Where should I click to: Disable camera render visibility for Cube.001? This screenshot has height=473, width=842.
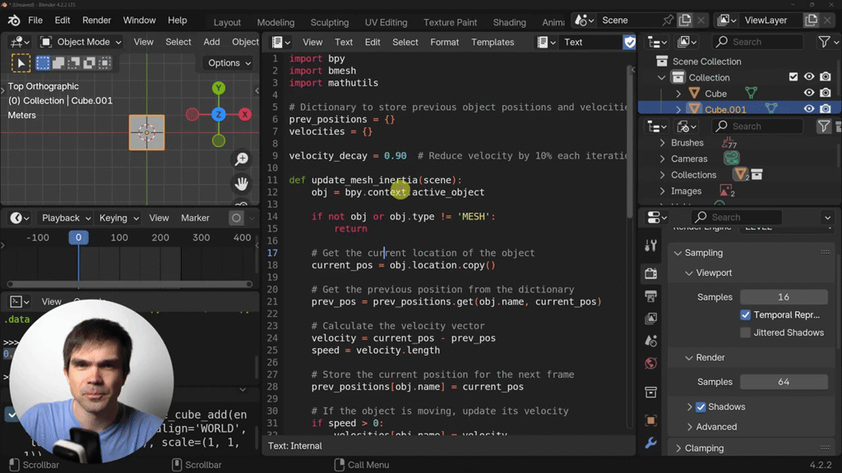[826, 108]
